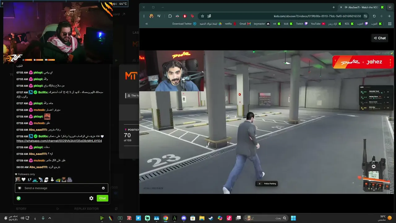Select the baby face emote
This screenshot has height=223, width=396.
coord(18,180)
